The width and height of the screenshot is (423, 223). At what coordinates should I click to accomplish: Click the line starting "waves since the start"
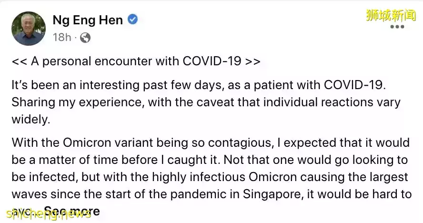click(x=210, y=194)
